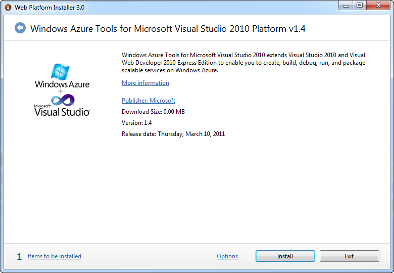Image resolution: width=394 pixels, height=273 pixels.
Task: Minimize the Web Platform Installer window
Action: click(x=347, y=6)
